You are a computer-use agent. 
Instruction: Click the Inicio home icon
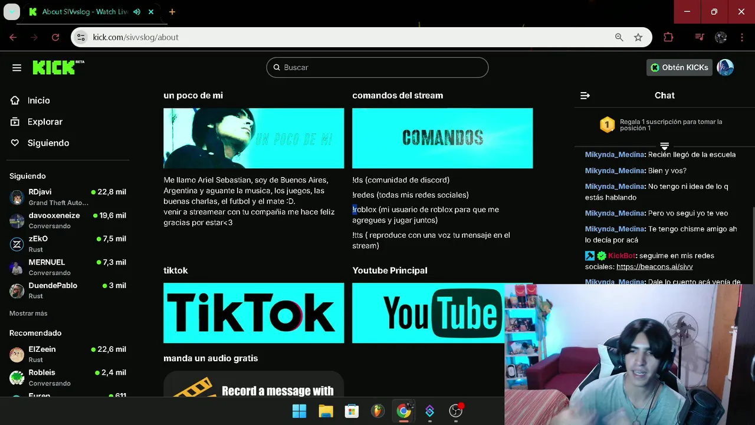[x=15, y=100]
